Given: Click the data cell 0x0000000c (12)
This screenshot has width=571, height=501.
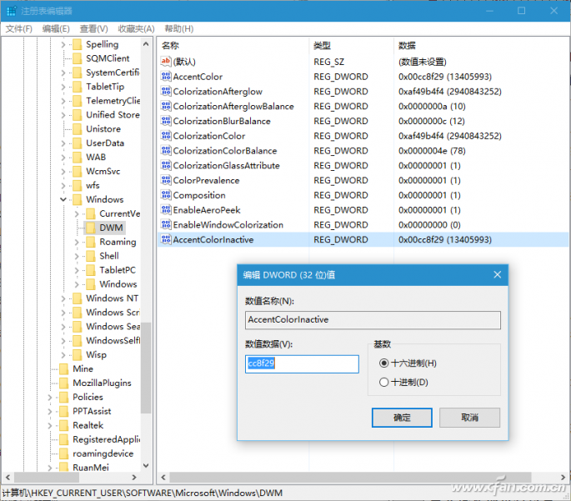Looking at the screenshot, I should point(432,121).
